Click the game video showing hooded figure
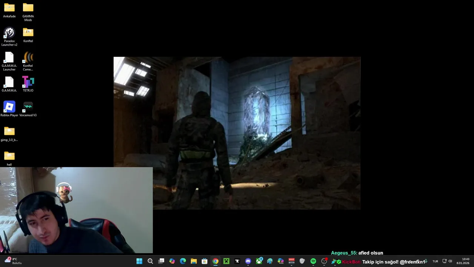The height and width of the screenshot is (267, 474). tap(237, 133)
